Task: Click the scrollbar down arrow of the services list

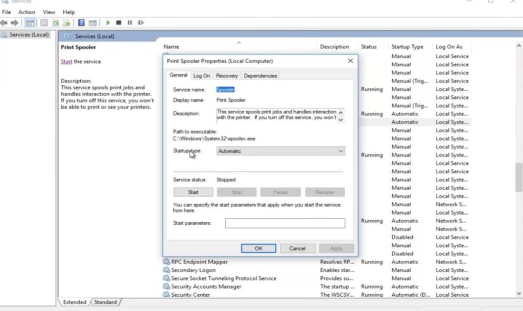Action: [519, 294]
